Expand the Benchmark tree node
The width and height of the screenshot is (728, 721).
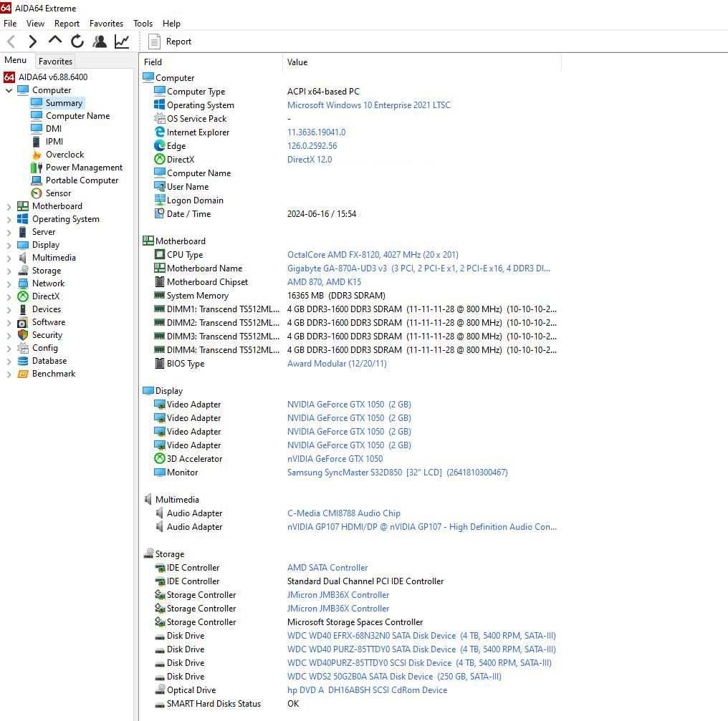9,374
